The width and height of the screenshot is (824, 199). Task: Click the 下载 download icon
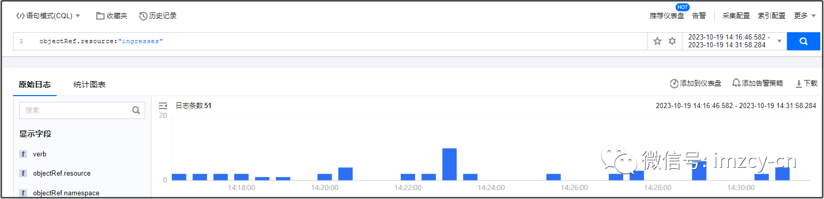pos(799,84)
